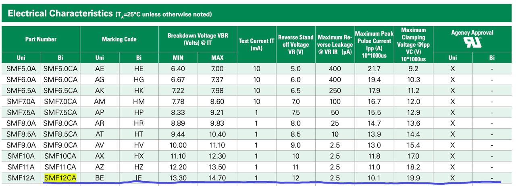Click part number SMF7.5CA

(61, 112)
